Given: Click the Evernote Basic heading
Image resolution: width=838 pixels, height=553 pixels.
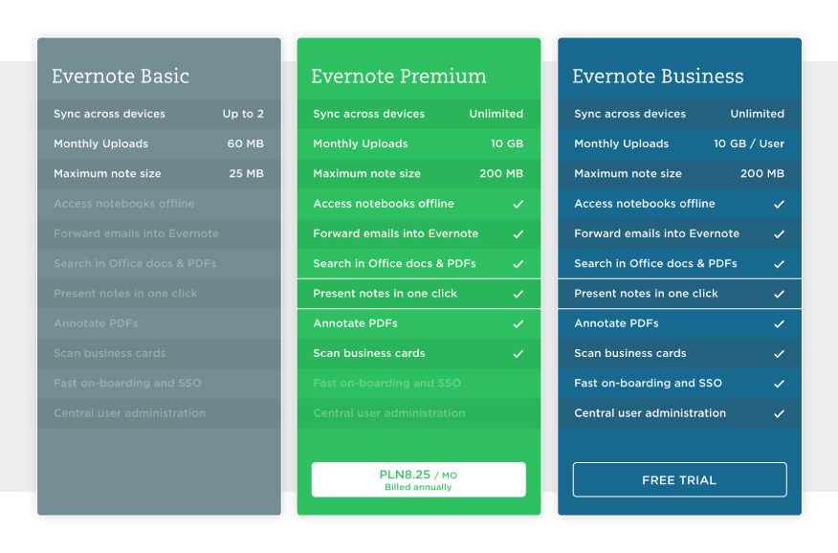Looking at the screenshot, I should pos(121,76).
